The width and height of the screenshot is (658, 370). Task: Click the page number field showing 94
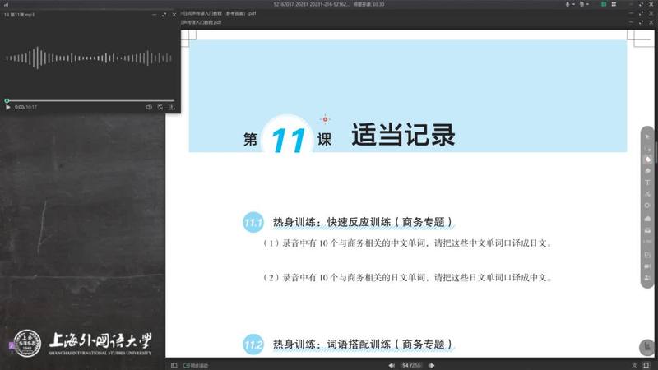405,364
